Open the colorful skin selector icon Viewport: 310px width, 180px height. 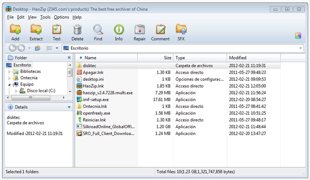click(x=298, y=36)
